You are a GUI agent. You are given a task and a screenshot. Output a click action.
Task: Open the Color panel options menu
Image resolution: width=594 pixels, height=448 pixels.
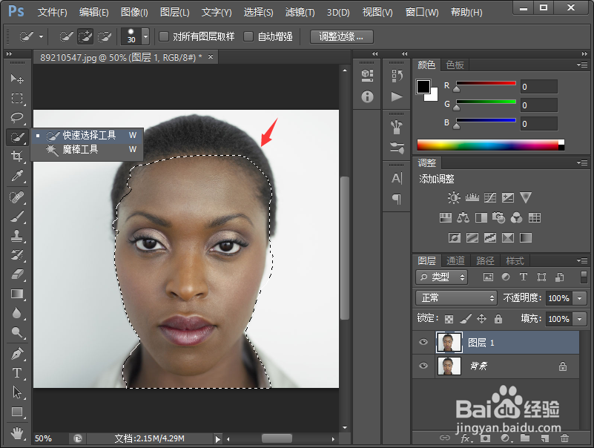582,65
